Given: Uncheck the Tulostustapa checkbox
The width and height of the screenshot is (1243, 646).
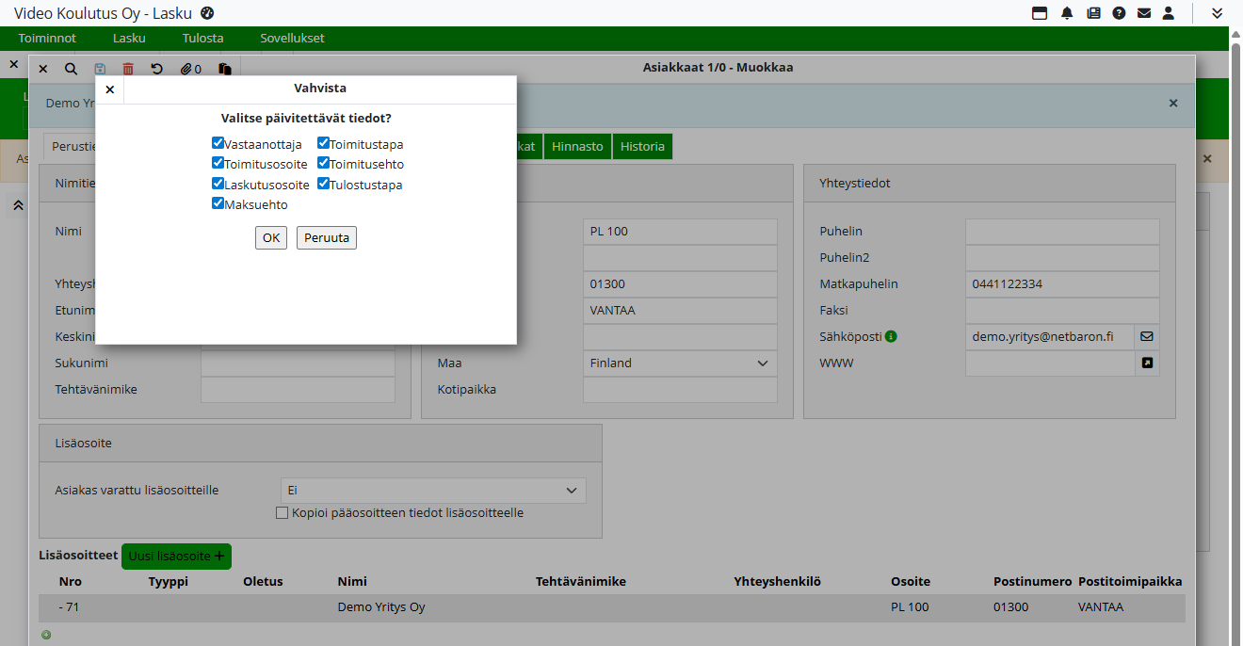Looking at the screenshot, I should click(x=323, y=184).
